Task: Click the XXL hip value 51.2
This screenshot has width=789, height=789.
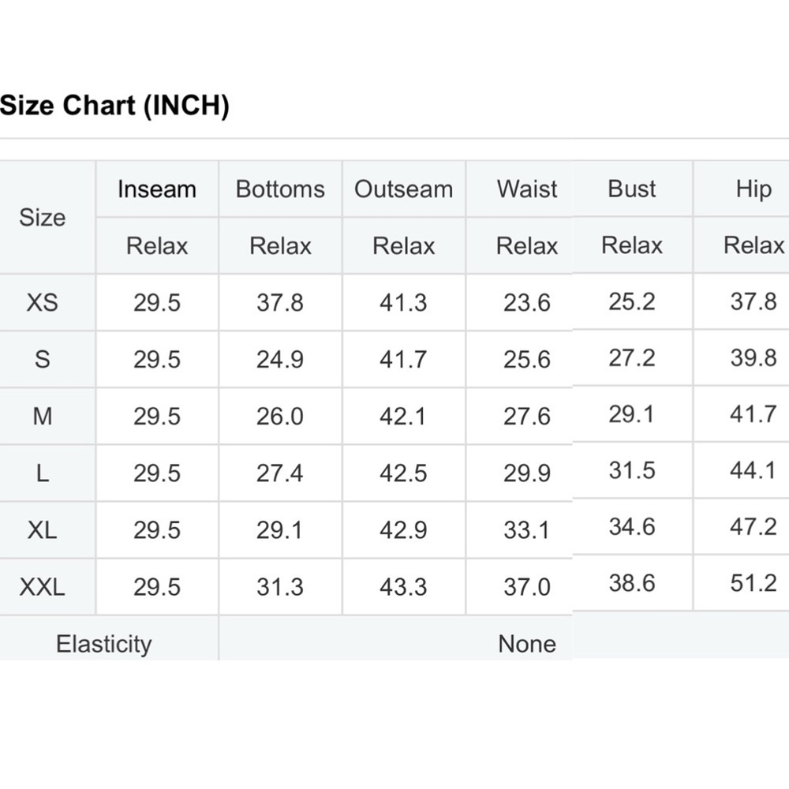Action: tap(753, 583)
